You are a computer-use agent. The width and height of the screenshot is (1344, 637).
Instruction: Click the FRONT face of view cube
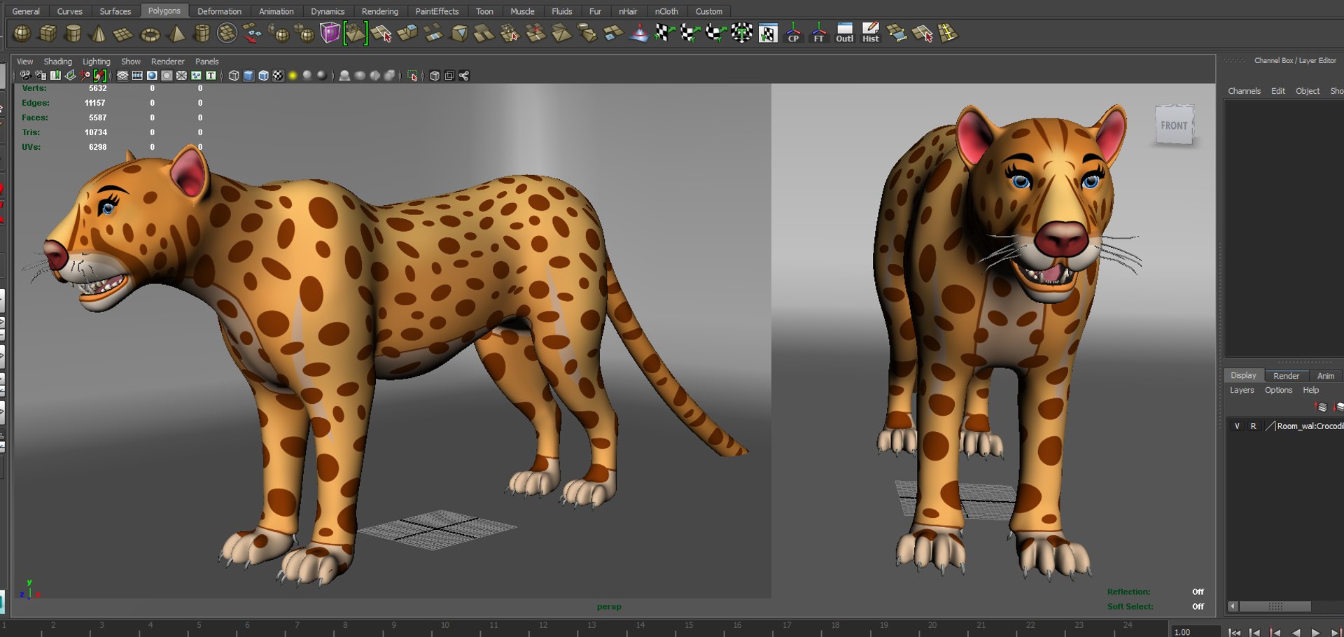point(1174,125)
